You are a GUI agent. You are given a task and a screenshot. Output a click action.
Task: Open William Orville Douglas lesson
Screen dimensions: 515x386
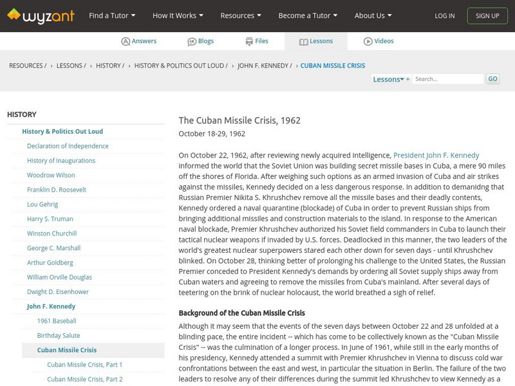[x=59, y=277]
